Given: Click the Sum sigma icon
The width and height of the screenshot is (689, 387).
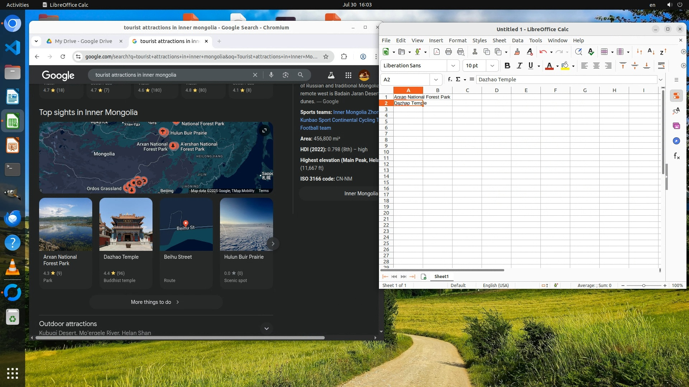Looking at the screenshot, I should point(458,79).
